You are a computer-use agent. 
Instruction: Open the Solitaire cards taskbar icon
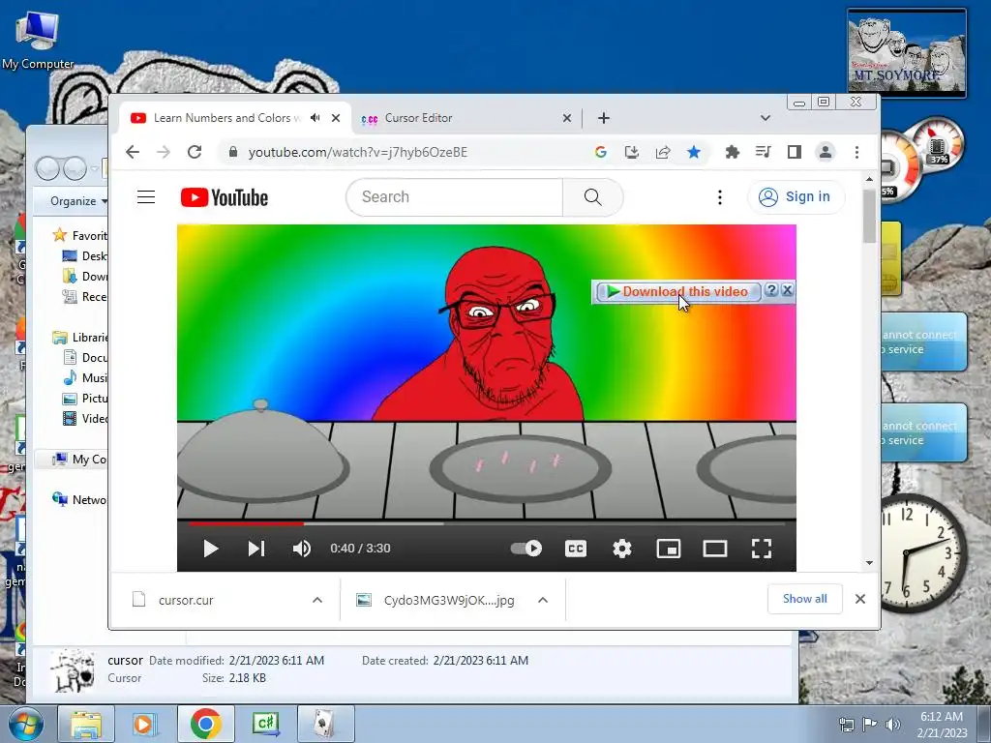(325, 724)
